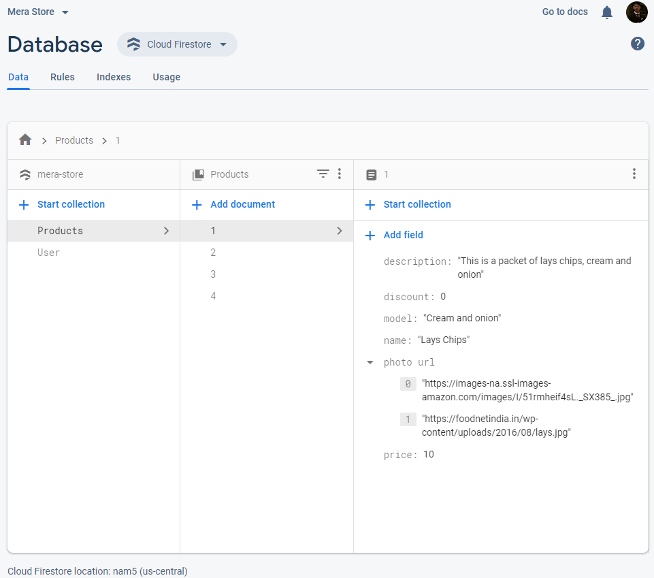Click the filter icon in Products column

[323, 174]
